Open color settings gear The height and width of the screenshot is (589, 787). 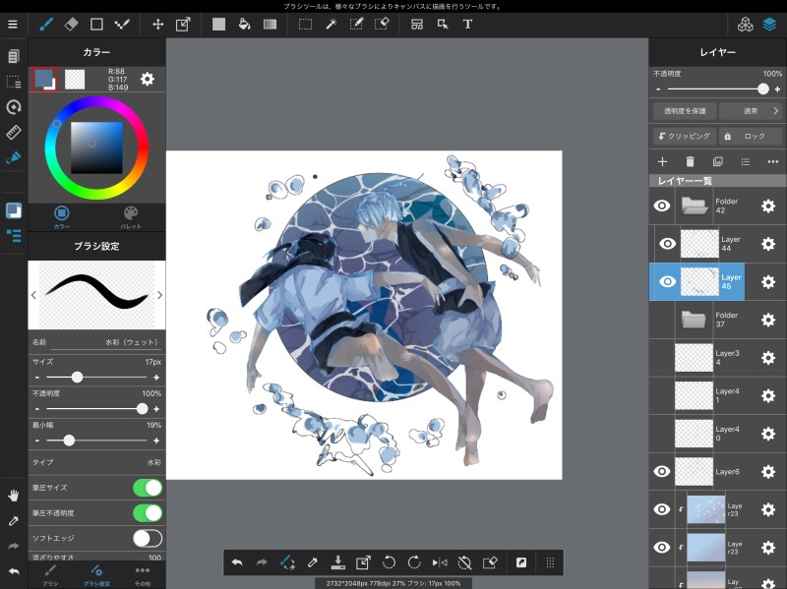point(147,79)
